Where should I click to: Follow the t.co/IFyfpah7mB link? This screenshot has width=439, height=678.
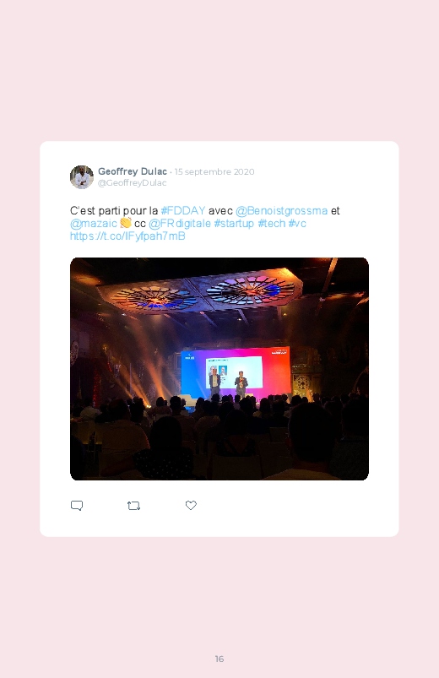click(x=127, y=236)
